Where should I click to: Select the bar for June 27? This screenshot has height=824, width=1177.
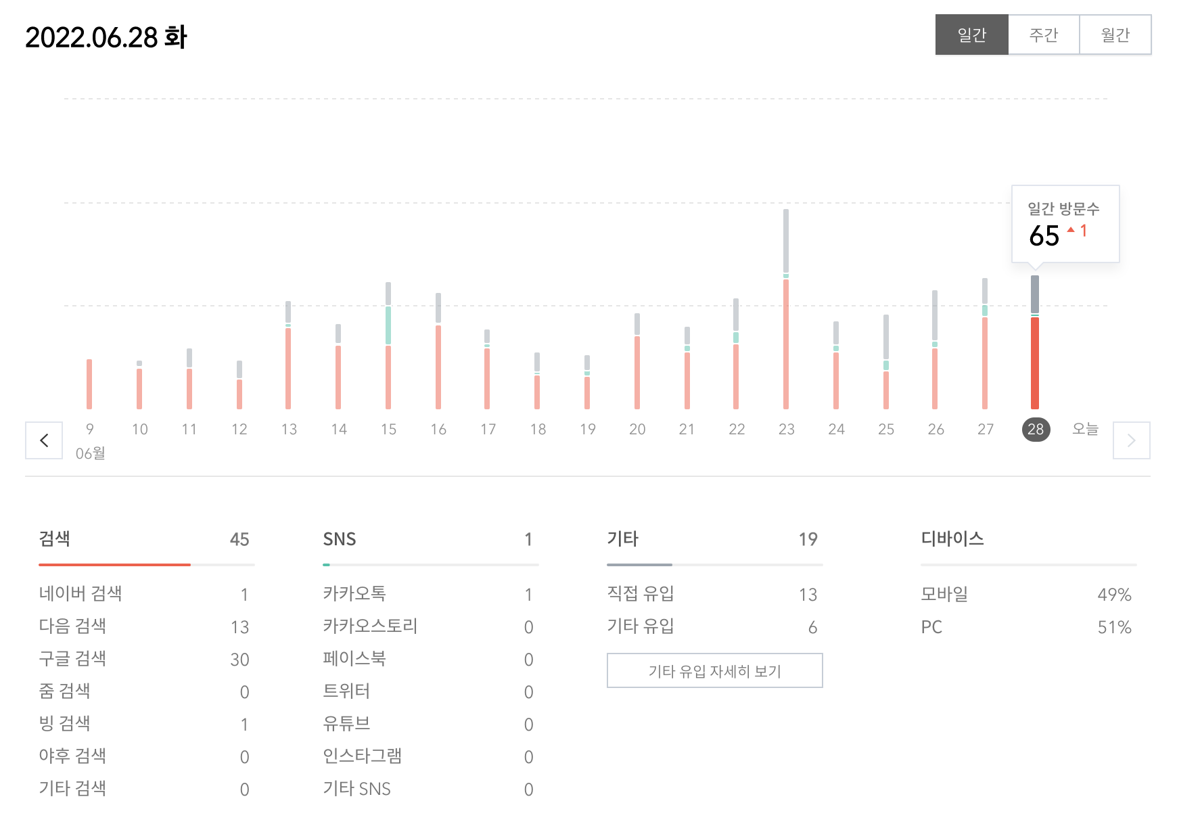(x=985, y=343)
